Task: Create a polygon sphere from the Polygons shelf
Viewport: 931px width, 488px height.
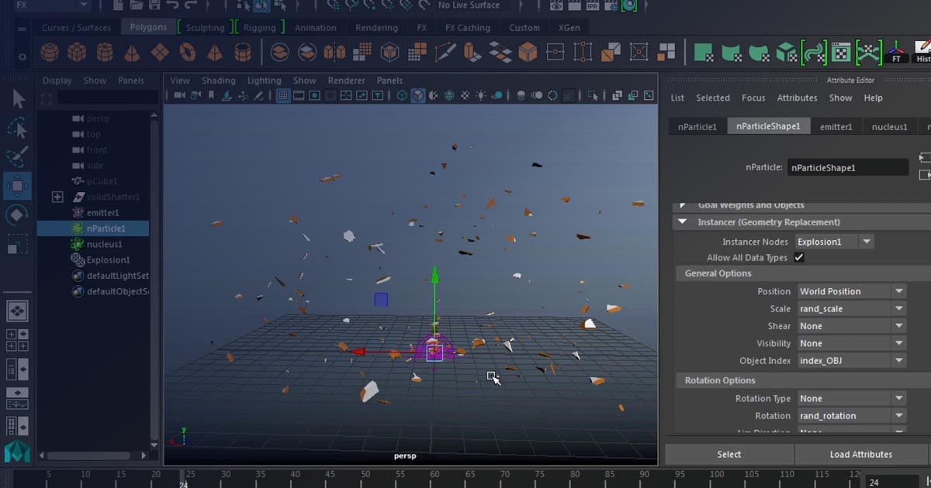Action: (50, 52)
